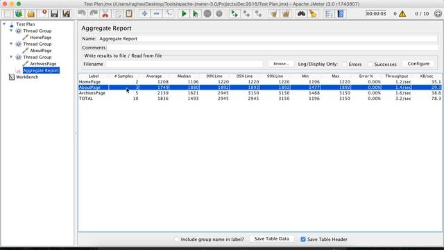This screenshot has height=250, width=444.
Task: Select ArchivesPage sampler in the tree
Action: 43,64
